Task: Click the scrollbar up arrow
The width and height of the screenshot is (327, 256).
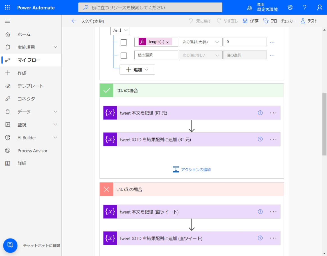Action: point(324,30)
